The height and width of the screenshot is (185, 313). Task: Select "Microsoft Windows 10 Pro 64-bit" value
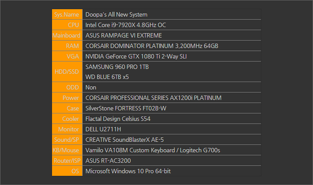(128, 171)
